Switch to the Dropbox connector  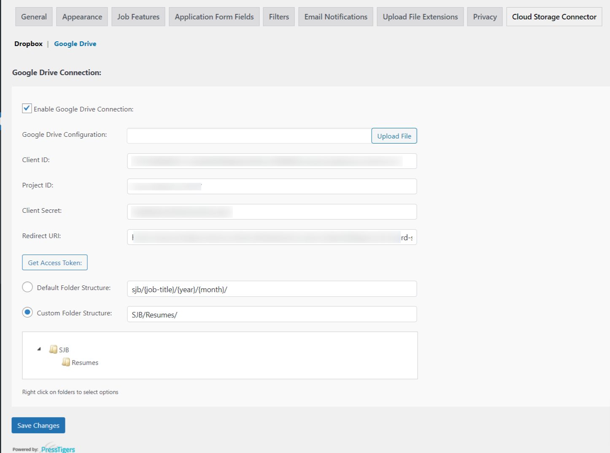pyautogui.click(x=28, y=43)
